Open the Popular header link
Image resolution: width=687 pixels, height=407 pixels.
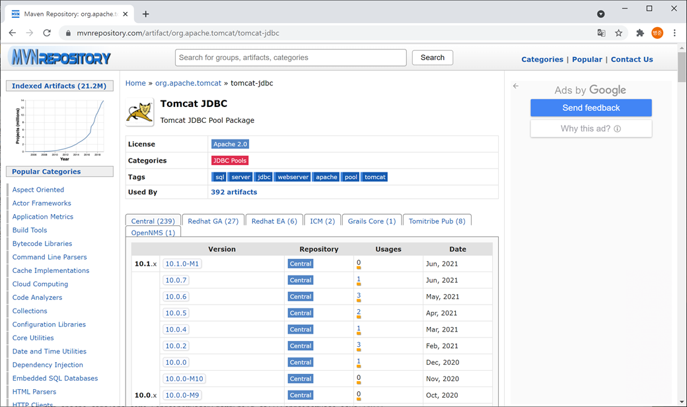click(587, 59)
